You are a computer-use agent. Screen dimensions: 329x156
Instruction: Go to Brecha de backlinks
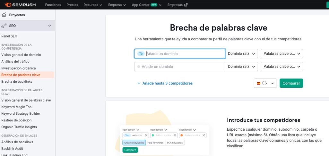click(x=17, y=82)
